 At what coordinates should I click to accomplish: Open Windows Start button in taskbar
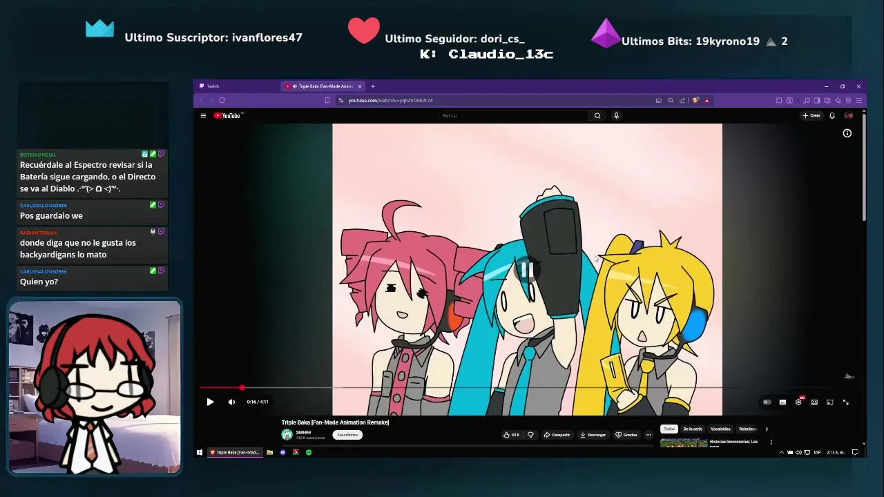pyautogui.click(x=200, y=453)
